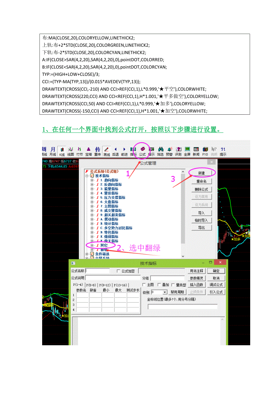
Task: Click the 公式名称 input field
Action: tap(98, 271)
